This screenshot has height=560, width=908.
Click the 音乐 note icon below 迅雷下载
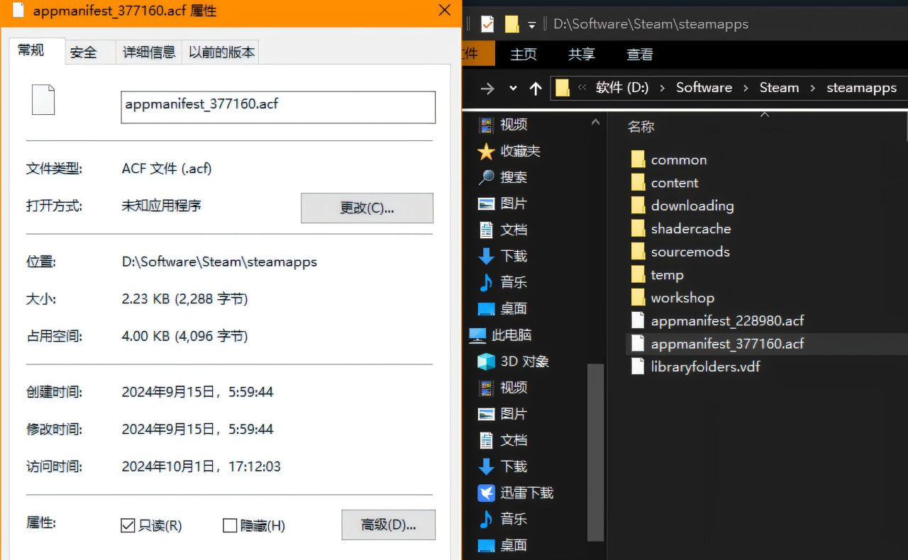[486, 519]
